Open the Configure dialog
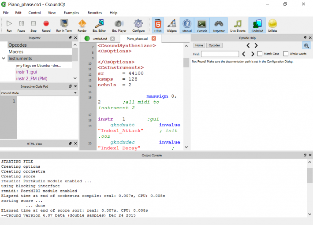This screenshot has height=225, width=313. (138, 26)
